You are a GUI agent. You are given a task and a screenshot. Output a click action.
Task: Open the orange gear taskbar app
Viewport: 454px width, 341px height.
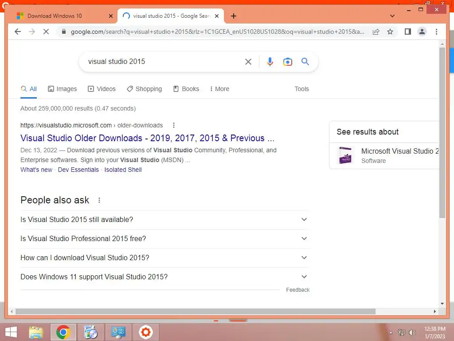tap(145, 332)
